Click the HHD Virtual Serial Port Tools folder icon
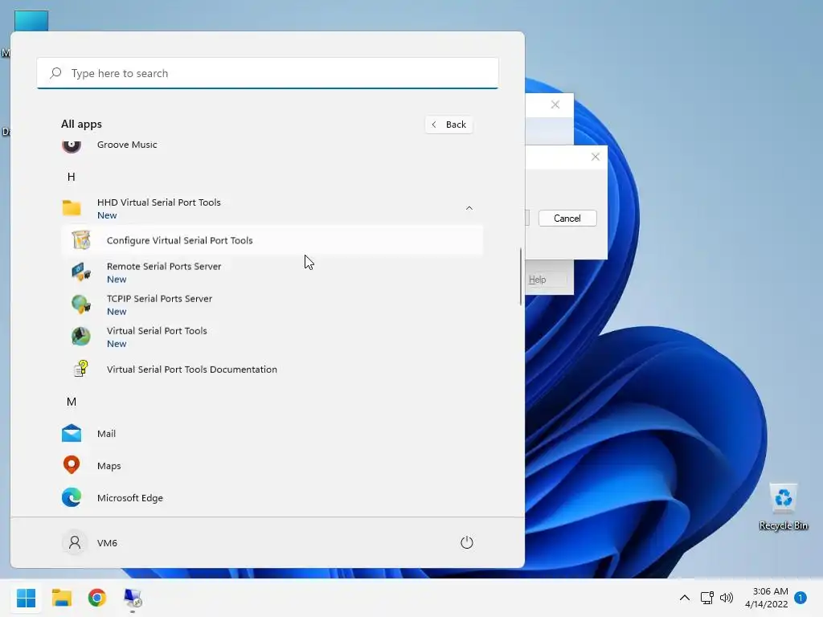The height and width of the screenshot is (617, 823). click(x=72, y=208)
